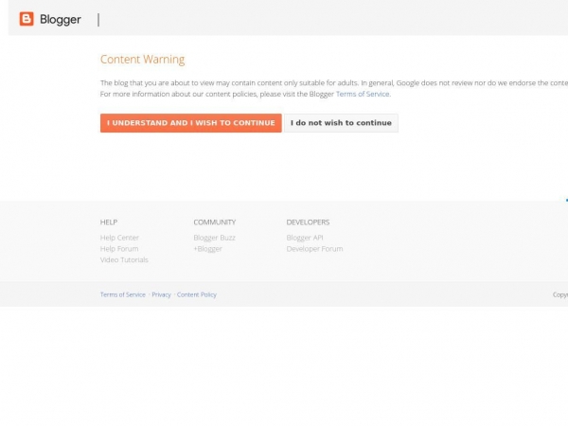The width and height of the screenshot is (568, 426).
Task: Click the HELP footer heading
Action: coord(109,222)
